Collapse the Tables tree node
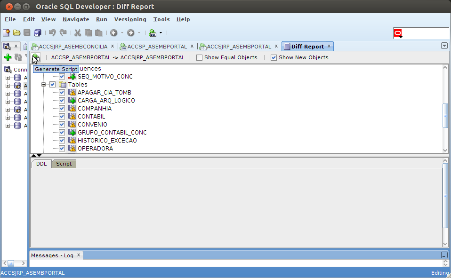Image resolution: width=451 pixels, height=278 pixels. point(43,85)
